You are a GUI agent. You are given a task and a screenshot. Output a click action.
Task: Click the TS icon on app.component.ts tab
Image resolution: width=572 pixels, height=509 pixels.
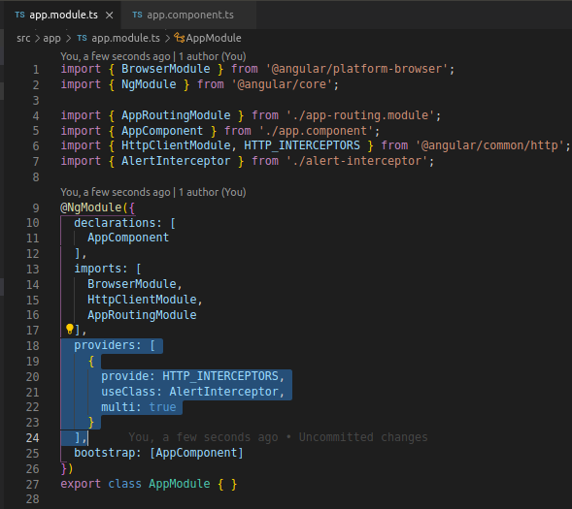(x=137, y=15)
